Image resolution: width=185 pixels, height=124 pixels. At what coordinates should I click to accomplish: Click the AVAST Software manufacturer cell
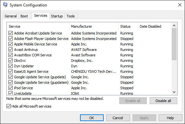[84, 50]
